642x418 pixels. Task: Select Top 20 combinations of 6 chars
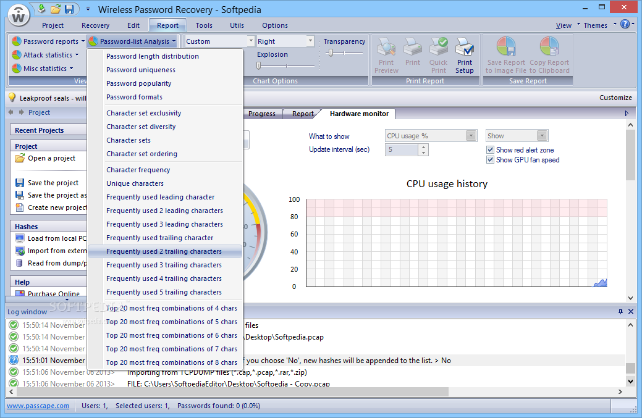165,335
